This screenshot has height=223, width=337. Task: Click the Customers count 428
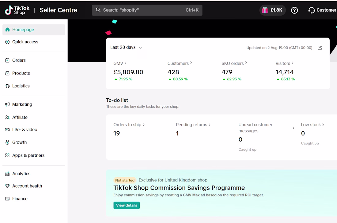pyautogui.click(x=173, y=72)
